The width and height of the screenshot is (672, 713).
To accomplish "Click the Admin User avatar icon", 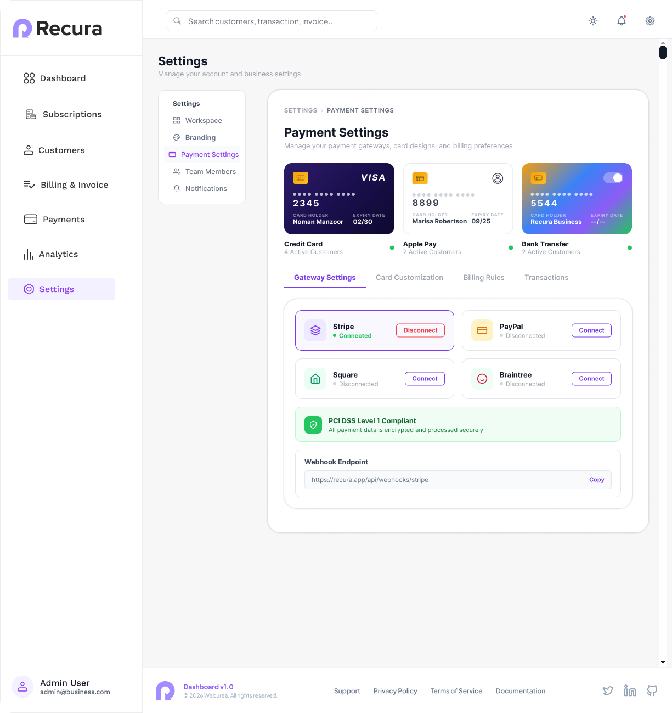I will click(22, 687).
